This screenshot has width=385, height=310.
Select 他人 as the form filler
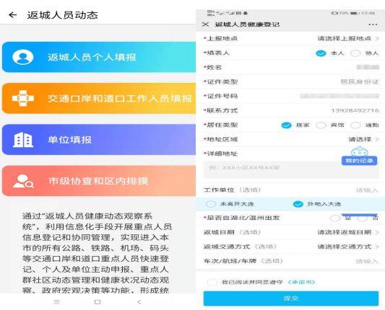pos(355,53)
